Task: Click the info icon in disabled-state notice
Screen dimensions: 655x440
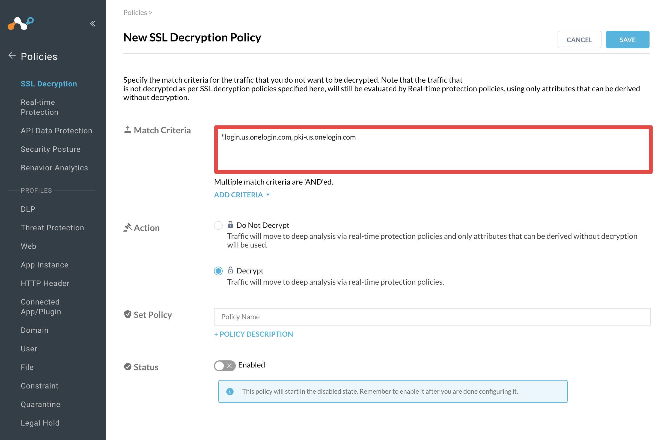Action: point(230,391)
